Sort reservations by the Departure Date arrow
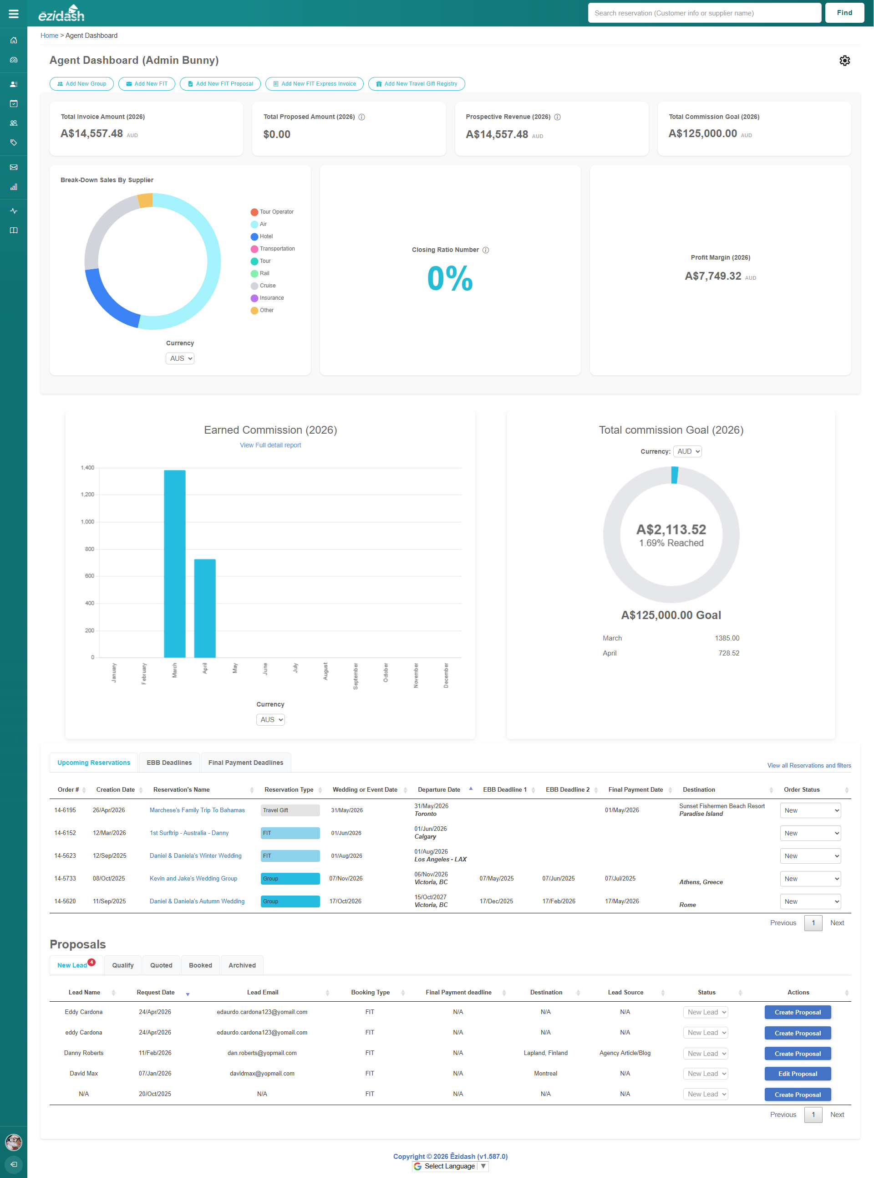This screenshot has width=874, height=1178. 471,789
